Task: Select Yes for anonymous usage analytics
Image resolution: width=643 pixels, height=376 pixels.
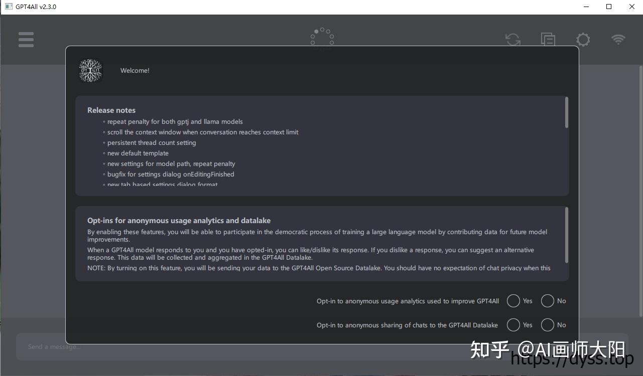Action: coord(513,301)
